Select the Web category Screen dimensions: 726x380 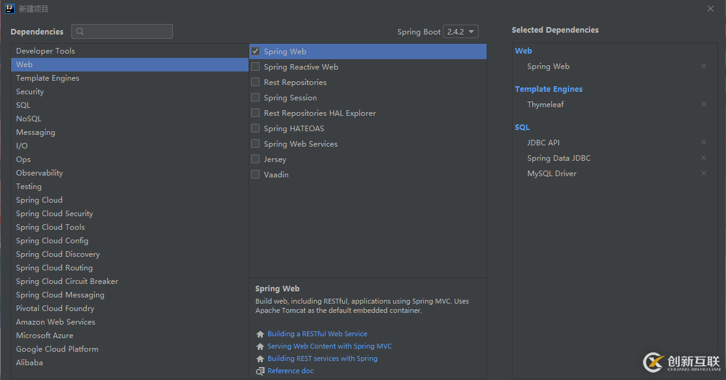130,65
